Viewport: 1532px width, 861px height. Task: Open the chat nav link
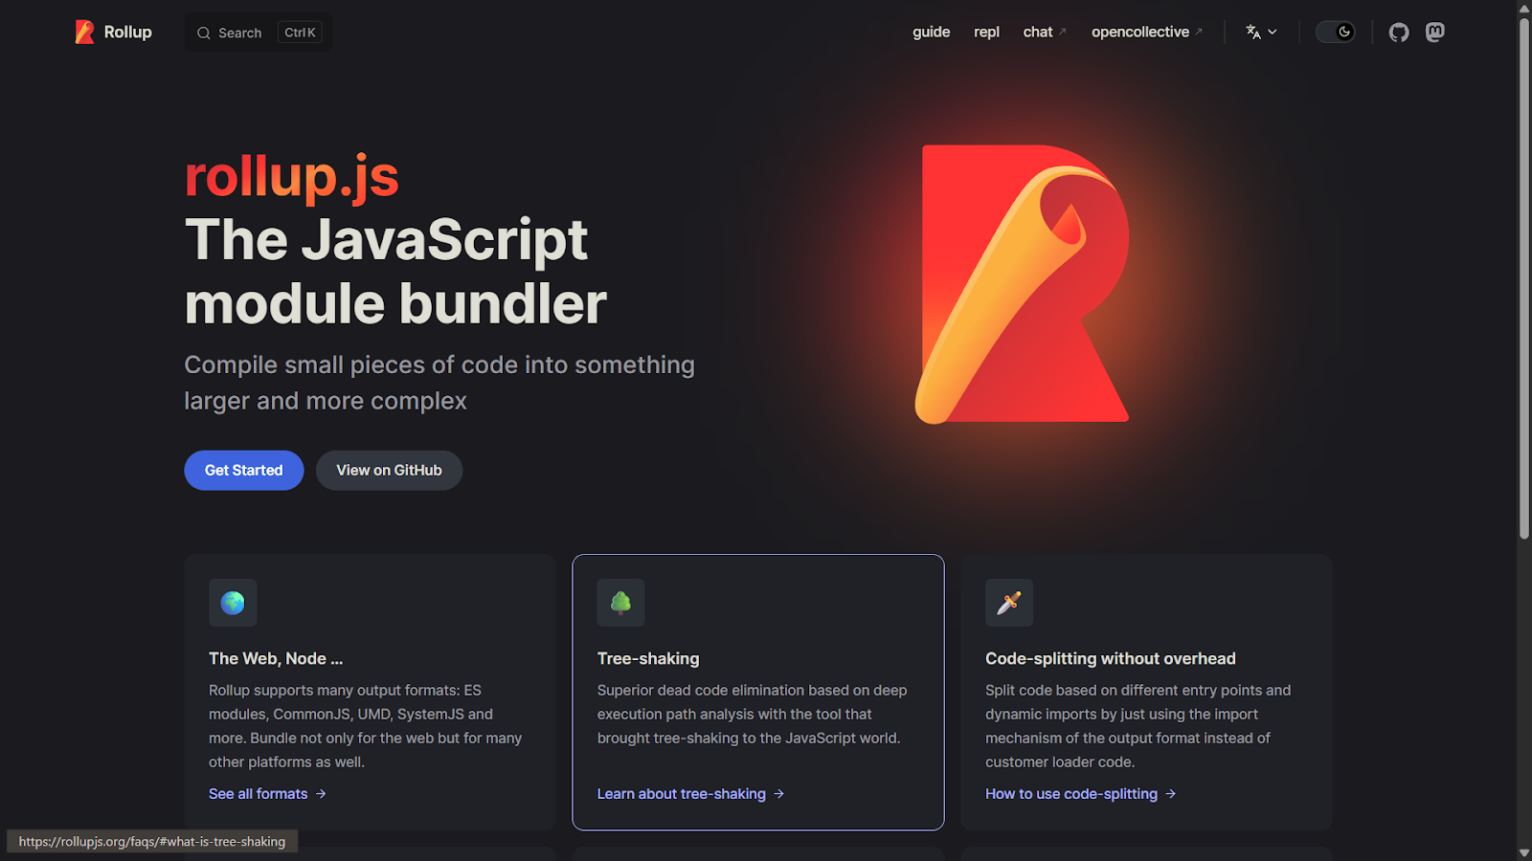click(1045, 33)
